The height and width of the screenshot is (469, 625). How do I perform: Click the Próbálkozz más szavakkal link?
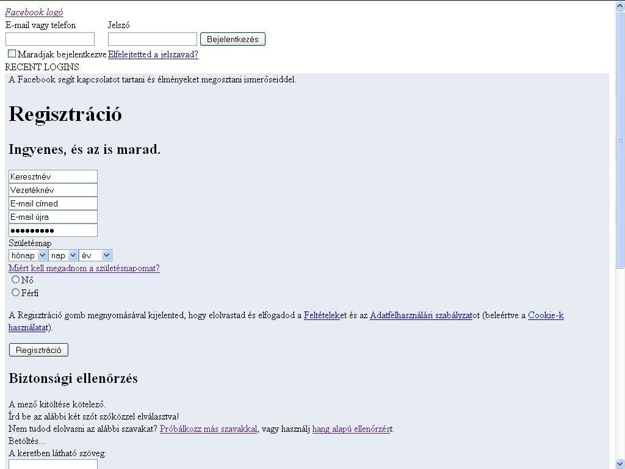[x=209, y=429]
